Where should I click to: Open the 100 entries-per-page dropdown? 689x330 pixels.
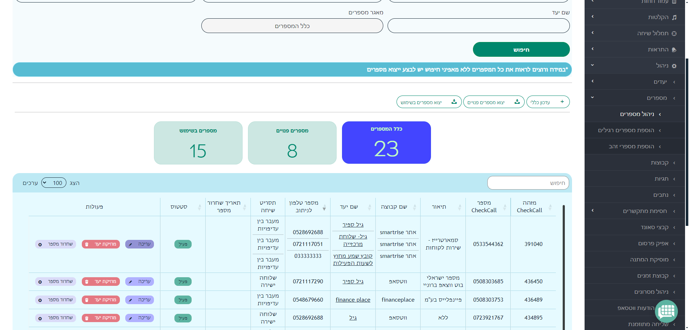pyautogui.click(x=54, y=183)
